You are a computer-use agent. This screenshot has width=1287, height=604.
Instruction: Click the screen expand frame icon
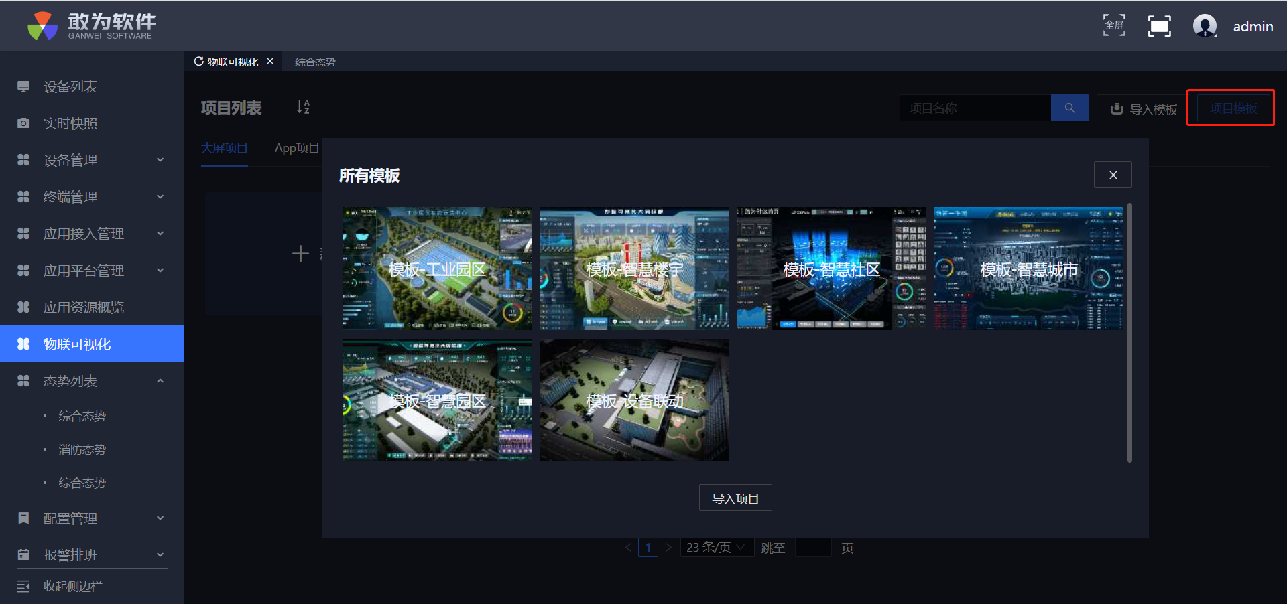pos(1159,26)
